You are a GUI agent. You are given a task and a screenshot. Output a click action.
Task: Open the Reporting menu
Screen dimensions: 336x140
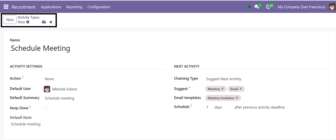74,7
